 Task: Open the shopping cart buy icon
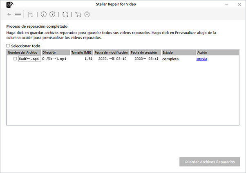click(x=78, y=14)
